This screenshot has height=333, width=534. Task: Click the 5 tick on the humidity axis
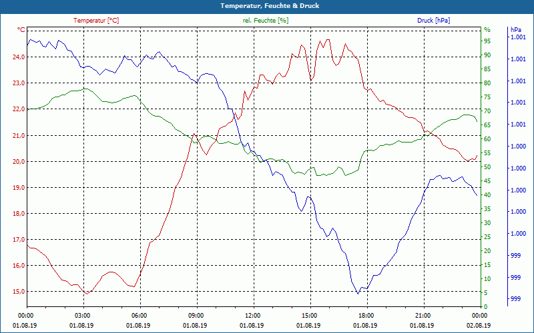point(486,293)
